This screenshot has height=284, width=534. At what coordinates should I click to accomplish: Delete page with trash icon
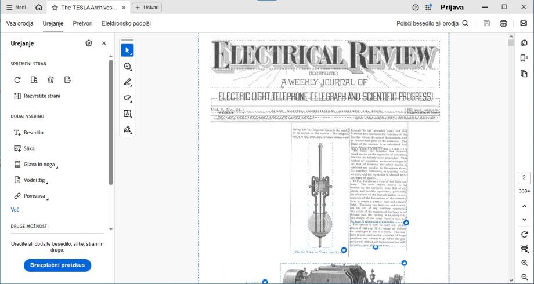click(50, 80)
